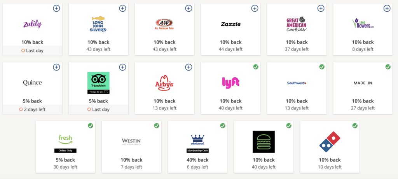Open the Shake Shack burger logo
The height and width of the screenshot is (179, 398).
(x=264, y=141)
